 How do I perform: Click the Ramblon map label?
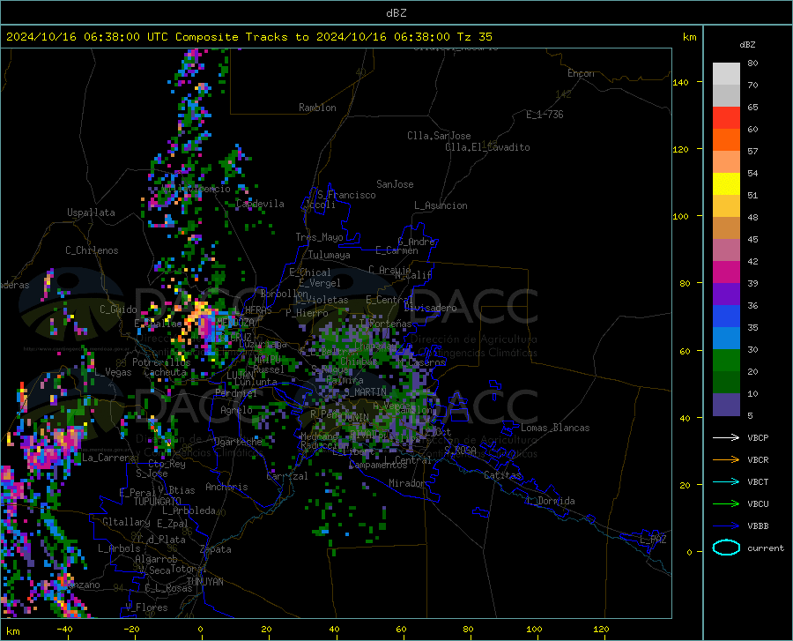coord(317,108)
